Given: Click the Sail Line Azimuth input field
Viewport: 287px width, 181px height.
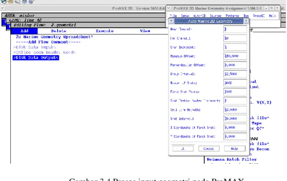Looking at the screenshot, I should [235, 109].
